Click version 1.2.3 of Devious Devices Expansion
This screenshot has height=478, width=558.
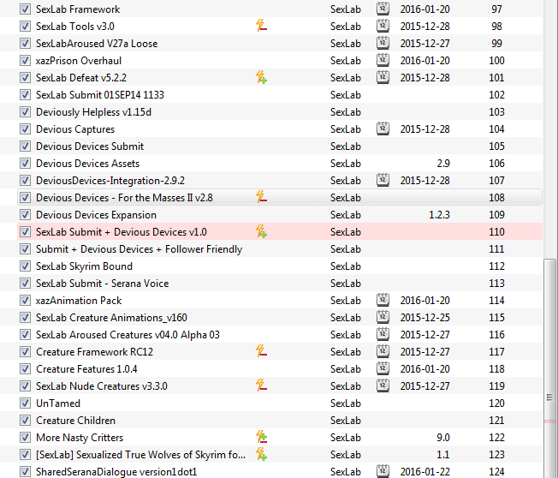point(439,214)
